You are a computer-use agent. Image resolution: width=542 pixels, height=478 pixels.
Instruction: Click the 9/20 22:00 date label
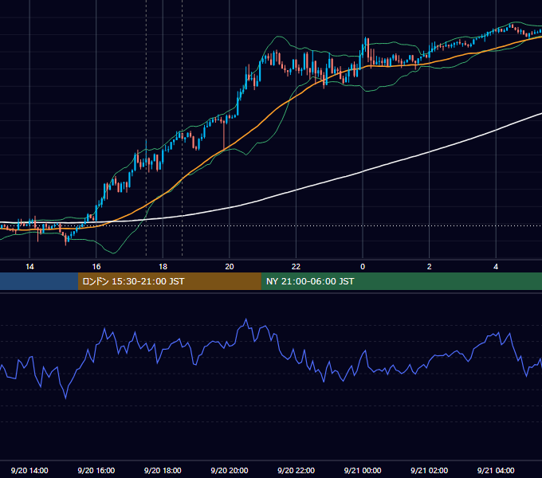pos(296,470)
